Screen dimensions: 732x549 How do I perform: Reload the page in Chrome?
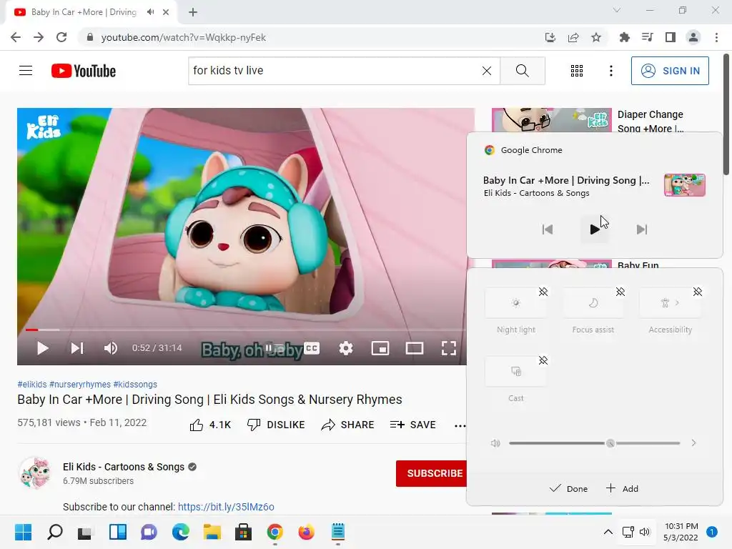(x=61, y=37)
